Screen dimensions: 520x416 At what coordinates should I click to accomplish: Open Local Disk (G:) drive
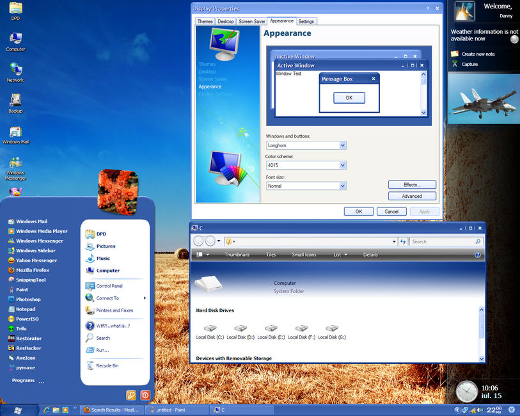coord(332,332)
